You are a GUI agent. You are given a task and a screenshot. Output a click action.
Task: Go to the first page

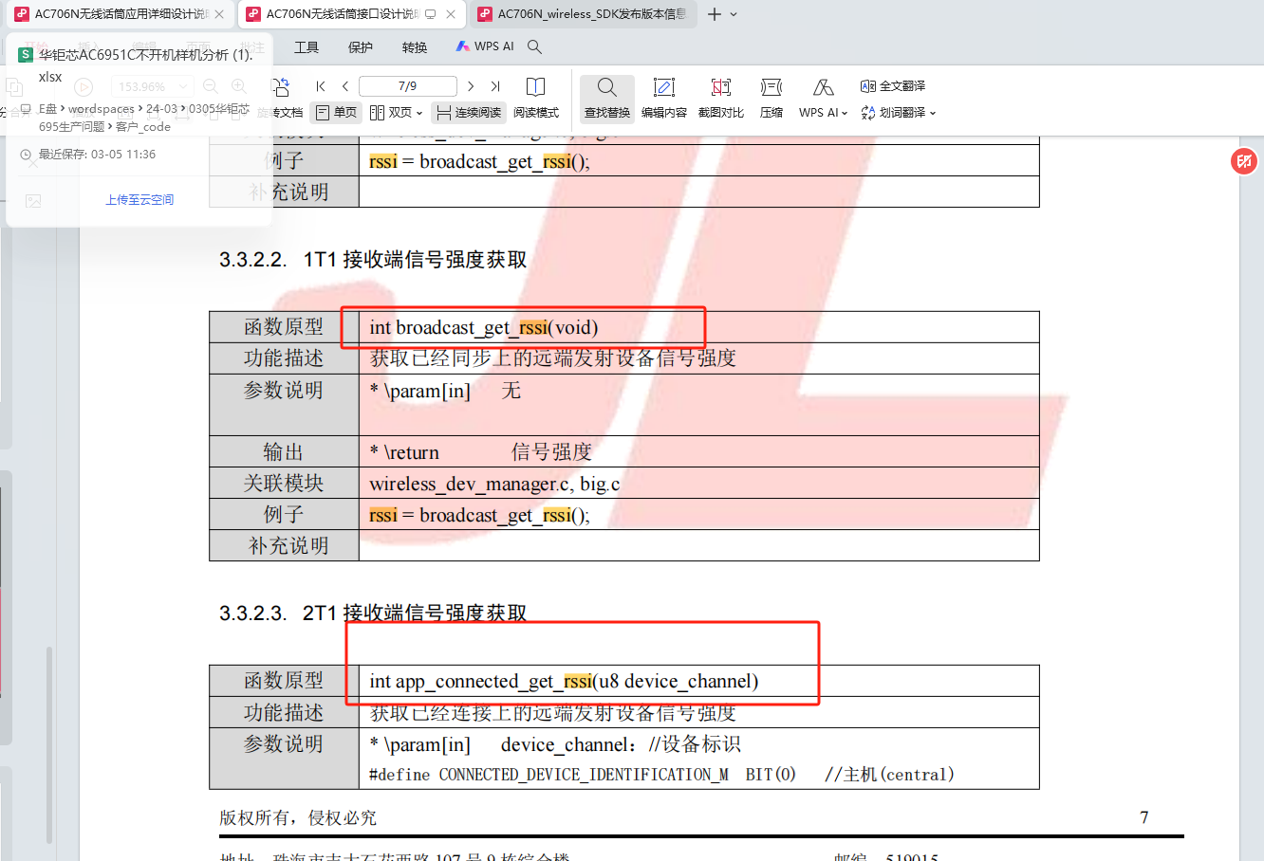tap(321, 86)
